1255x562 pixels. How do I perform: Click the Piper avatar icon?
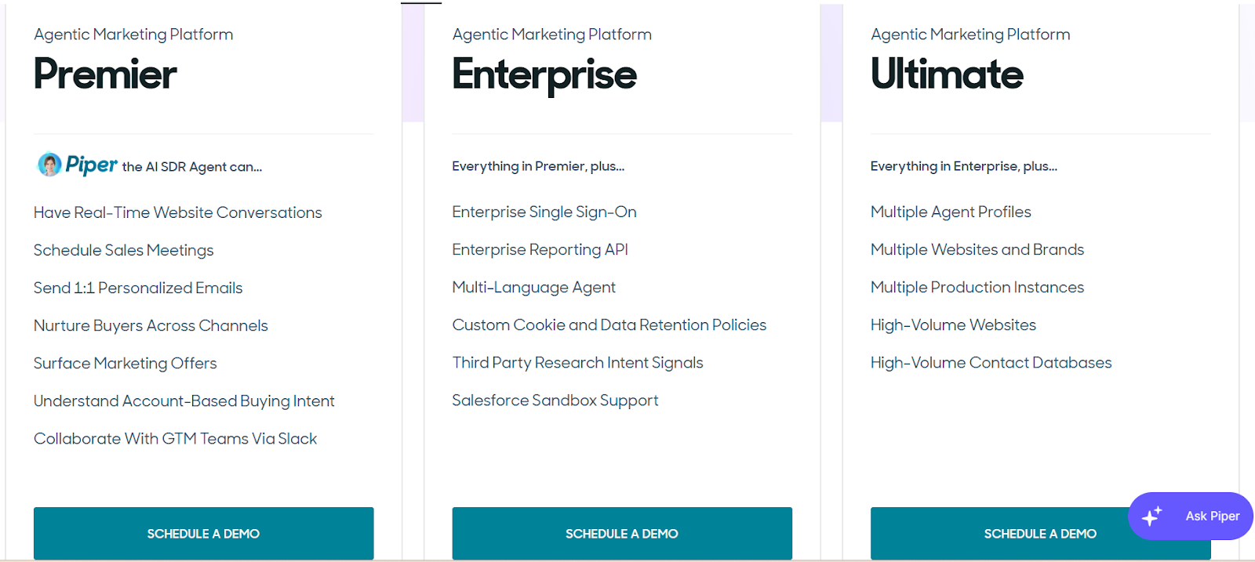pyautogui.click(x=47, y=164)
